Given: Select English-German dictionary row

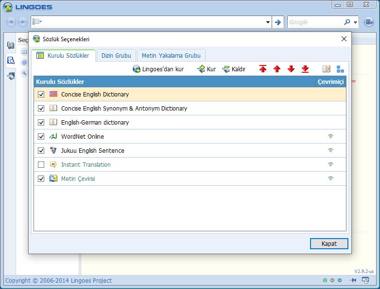Looking at the screenshot, I should 190,122.
